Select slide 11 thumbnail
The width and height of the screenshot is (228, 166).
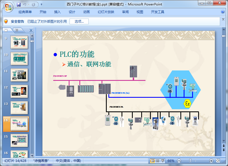tap(19, 75)
